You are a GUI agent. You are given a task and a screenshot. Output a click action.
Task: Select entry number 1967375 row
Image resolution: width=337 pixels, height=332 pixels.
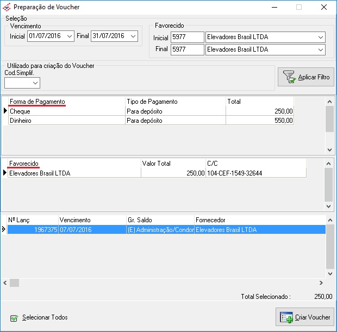[33, 230]
